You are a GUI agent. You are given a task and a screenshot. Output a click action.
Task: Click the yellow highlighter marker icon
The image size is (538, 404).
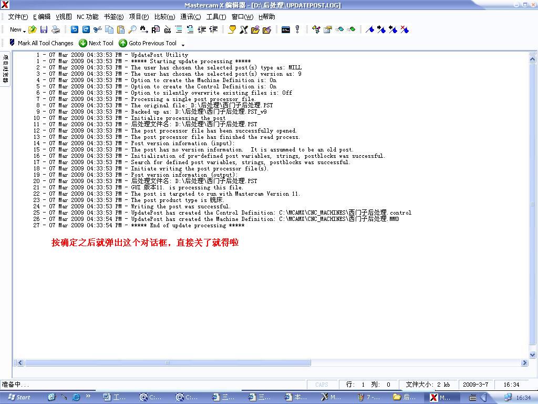tap(232, 30)
